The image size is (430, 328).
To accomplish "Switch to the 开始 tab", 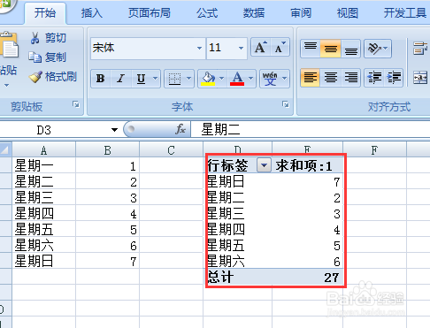I will (45, 13).
